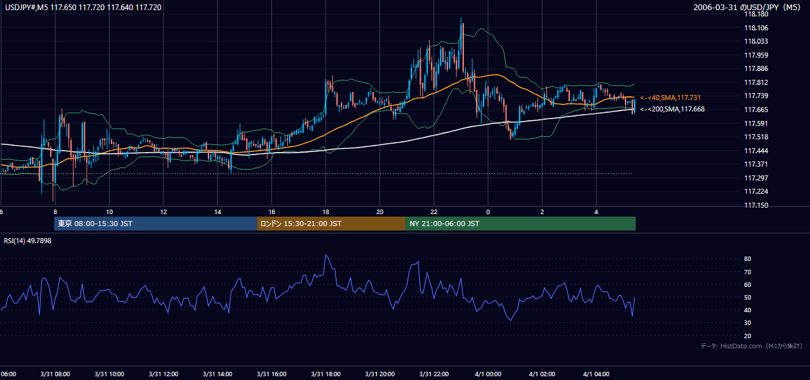Image resolution: width=810 pixels, height=380 pixels.
Task: Click the 3/31 16:00 bottom time label
Action: pos(272,374)
